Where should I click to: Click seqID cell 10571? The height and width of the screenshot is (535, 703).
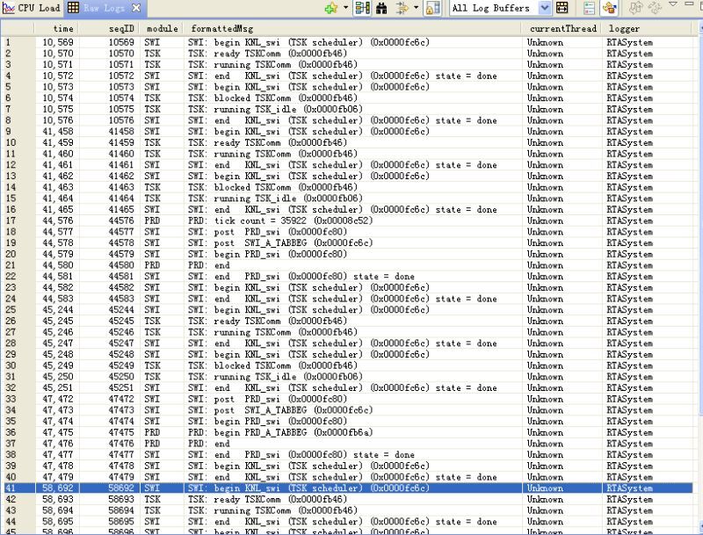tap(121, 64)
